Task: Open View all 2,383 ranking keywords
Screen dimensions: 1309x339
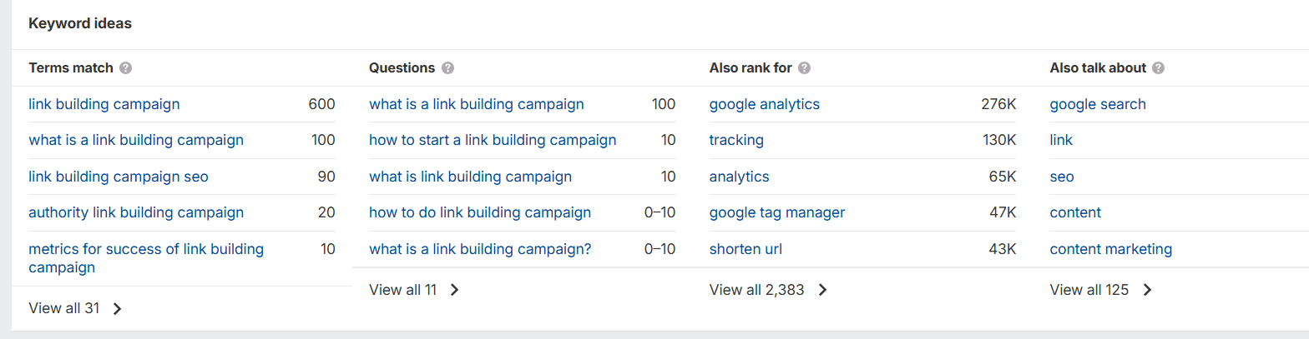Action: [x=768, y=290]
